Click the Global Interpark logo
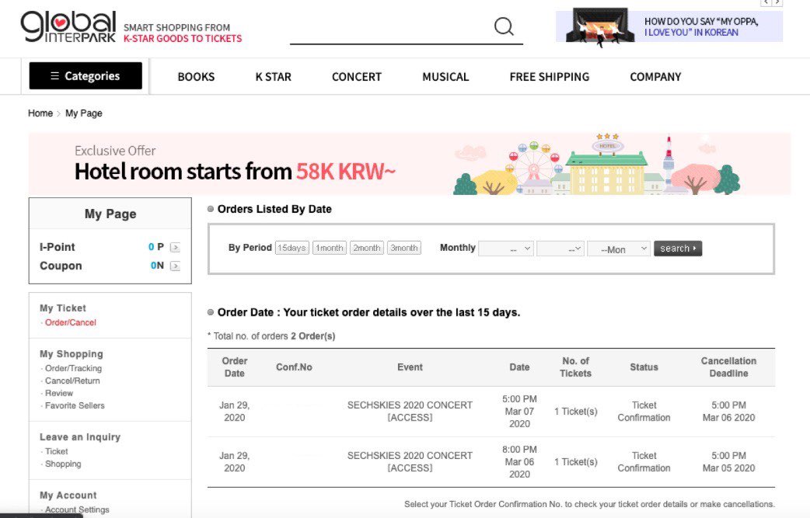Screen dimensions: 810x518 point(68,27)
